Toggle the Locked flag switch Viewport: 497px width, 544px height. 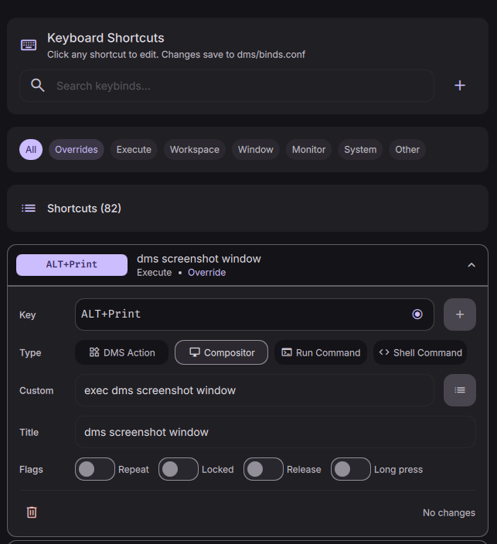179,469
